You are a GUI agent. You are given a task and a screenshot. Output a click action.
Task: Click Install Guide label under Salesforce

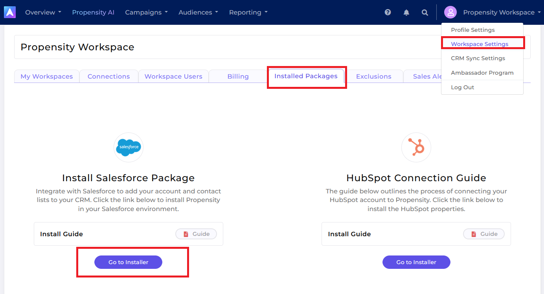62,234
